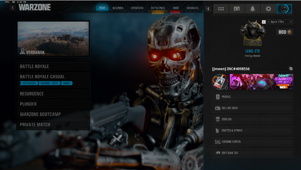Viewport: 301px width, 170px height.
Task: Click the 140 Players tag
Action: [x=29, y=83]
